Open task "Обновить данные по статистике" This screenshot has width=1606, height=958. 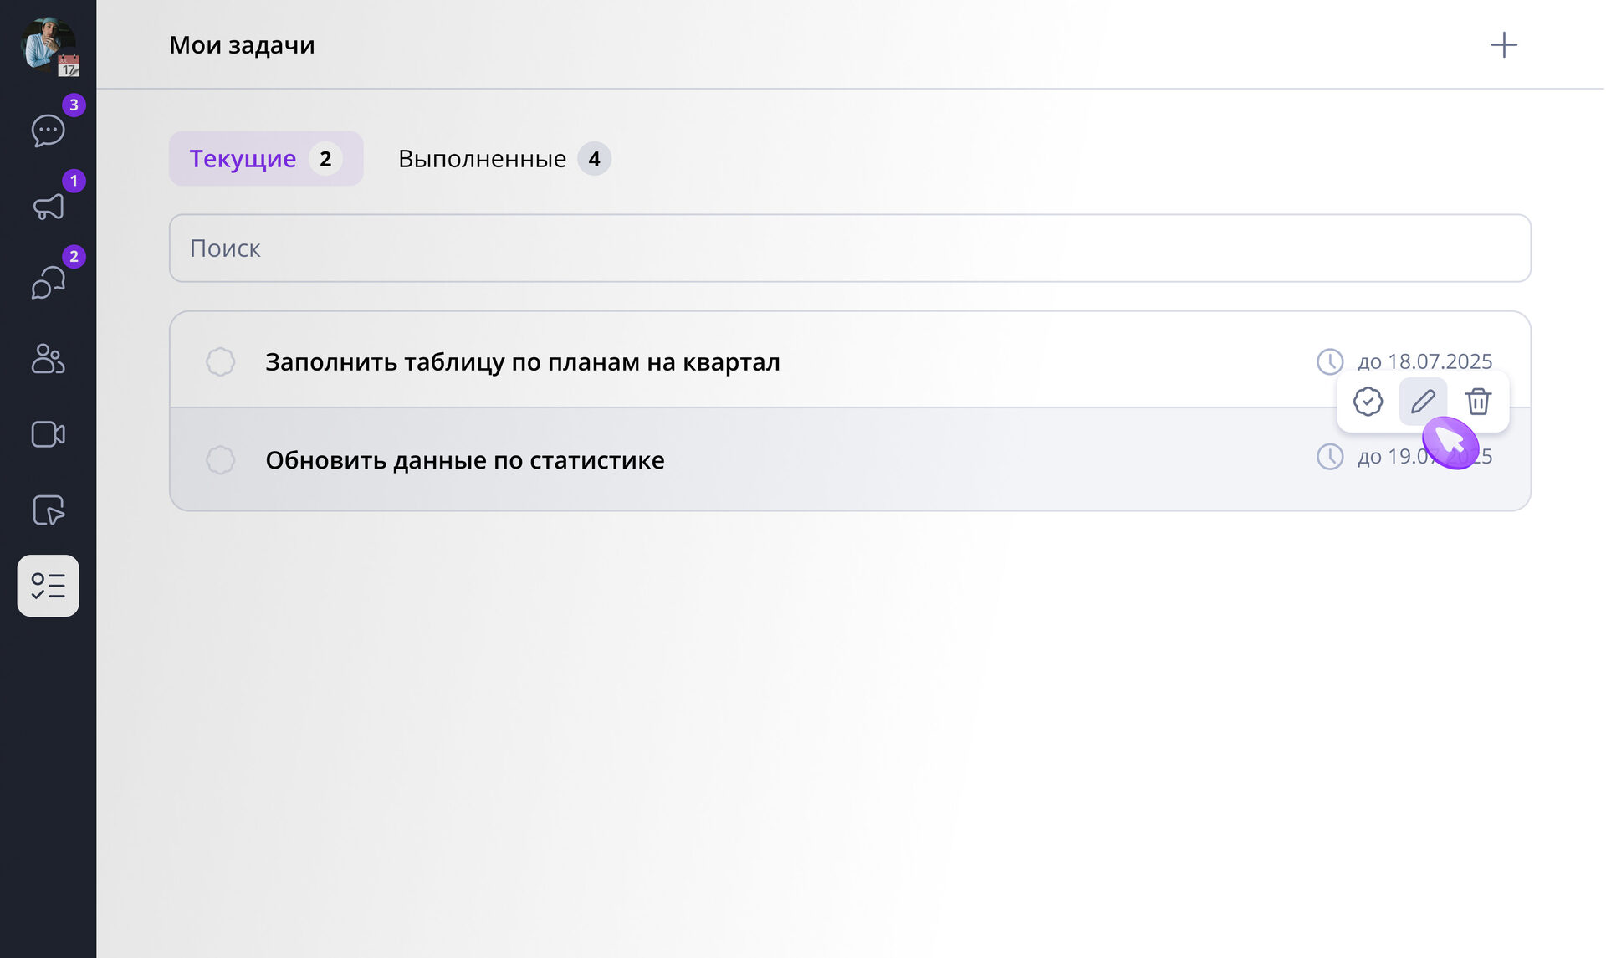(x=464, y=460)
